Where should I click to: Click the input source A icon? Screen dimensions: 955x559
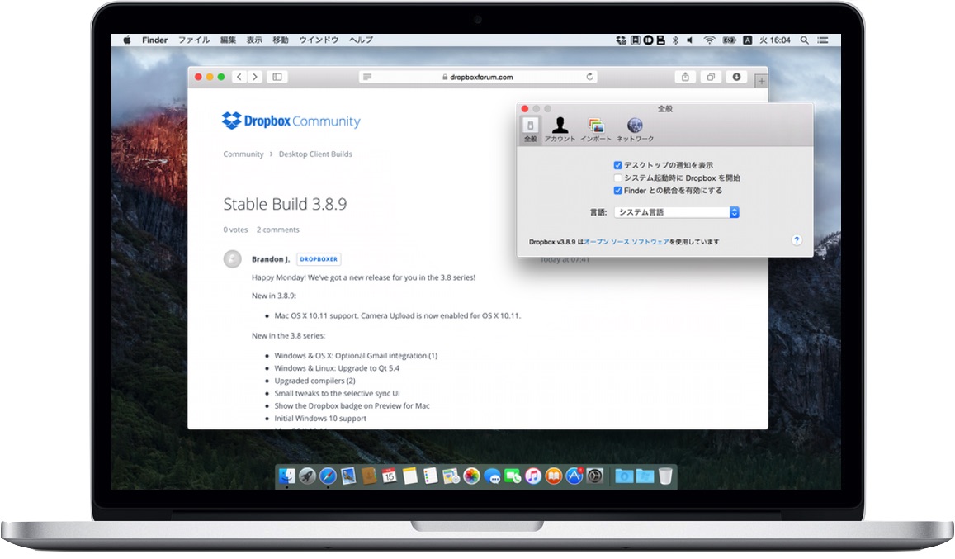pos(747,40)
